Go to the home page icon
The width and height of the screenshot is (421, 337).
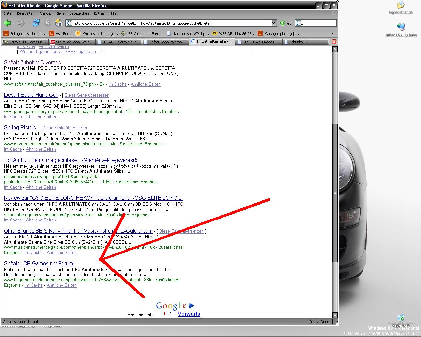tap(59, 23)
